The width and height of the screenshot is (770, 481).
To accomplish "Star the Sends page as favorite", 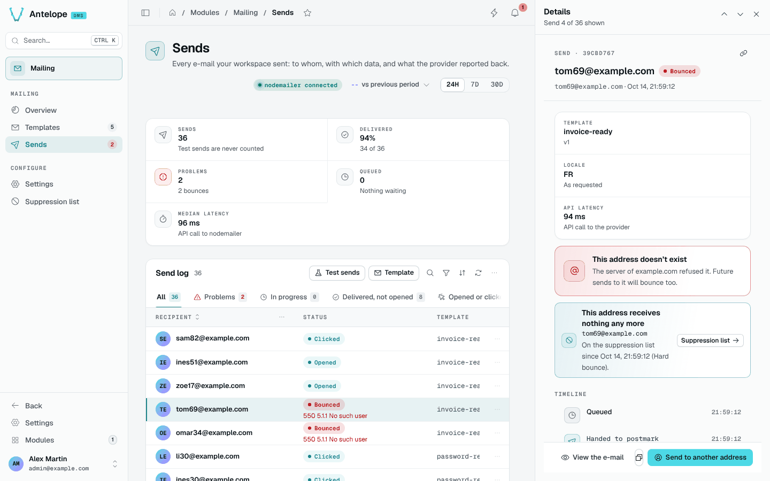I will pyautogui.click(x=307, y=13).
